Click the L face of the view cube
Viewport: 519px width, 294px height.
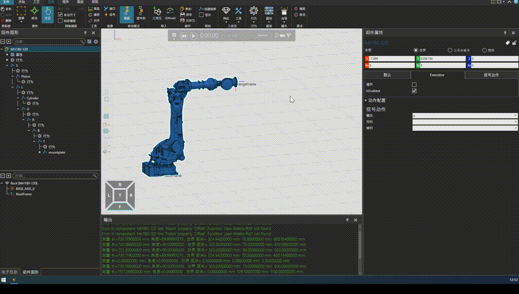tap(109, 195)
